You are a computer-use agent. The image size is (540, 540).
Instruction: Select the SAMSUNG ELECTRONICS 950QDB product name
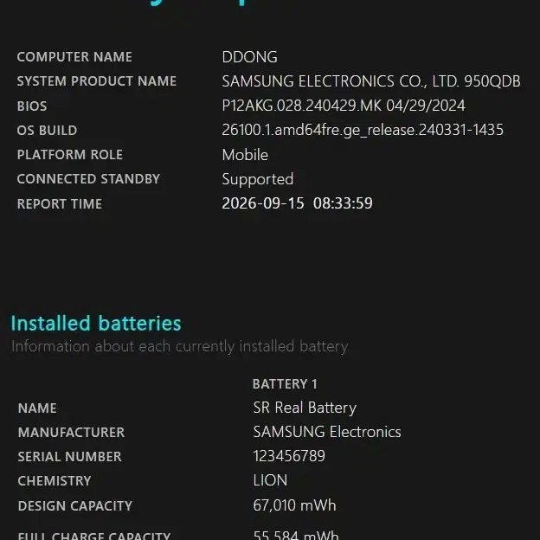(x=371, y=81)
